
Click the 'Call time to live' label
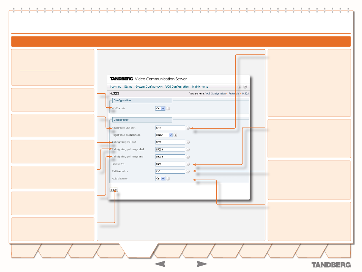[120, 171]
